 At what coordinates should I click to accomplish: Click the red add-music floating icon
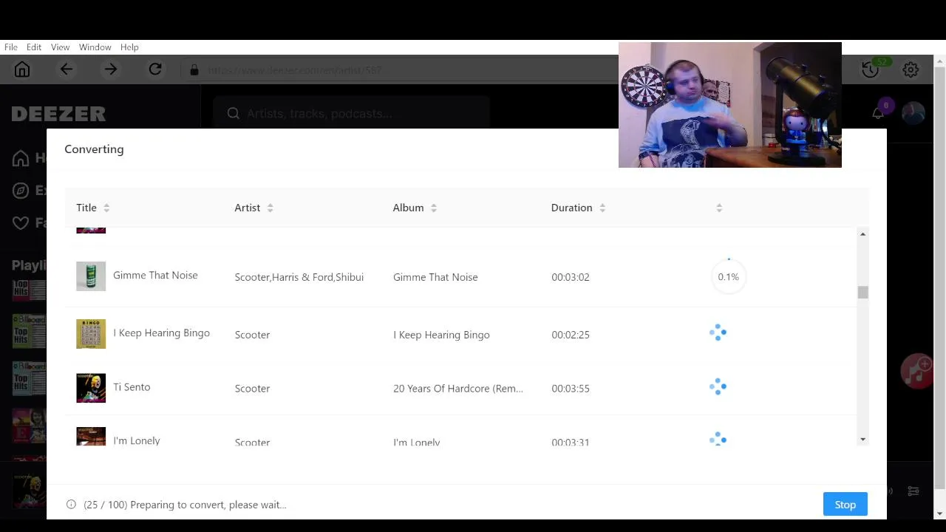point(917,371)
